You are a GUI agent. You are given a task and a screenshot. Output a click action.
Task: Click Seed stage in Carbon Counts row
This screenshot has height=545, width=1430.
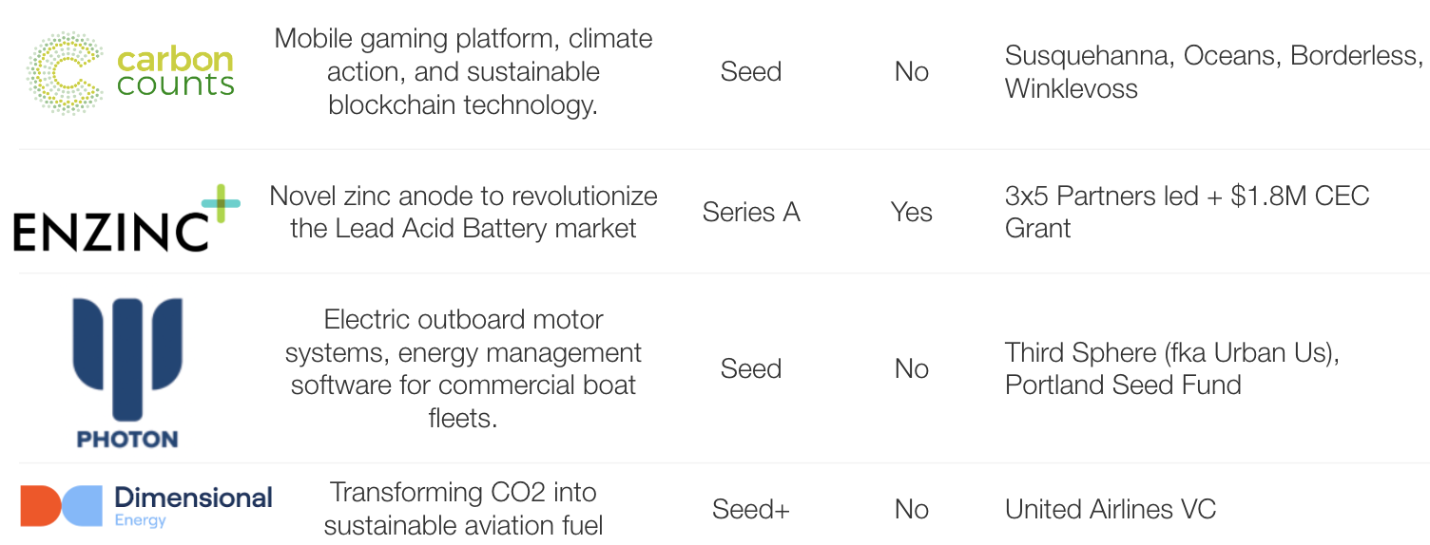pyautogui.click(x=751, y=71)
